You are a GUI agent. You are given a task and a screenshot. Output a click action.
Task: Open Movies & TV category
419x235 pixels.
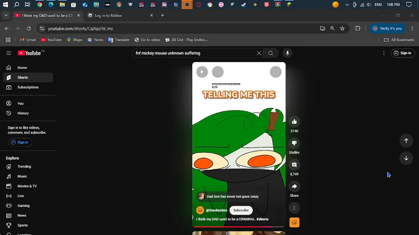coord(28,186)
